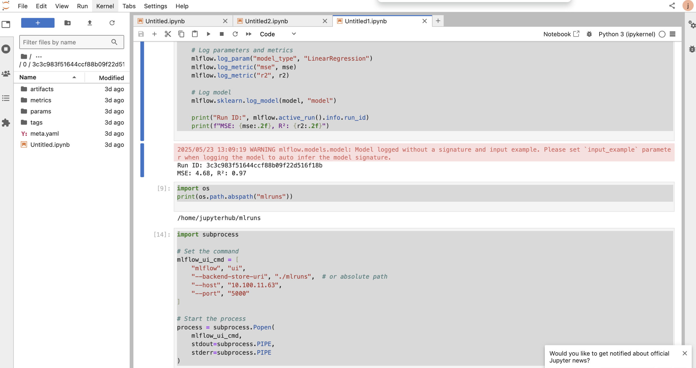The width and height of the screenshot is (696, 368).
Task: Open the cell type dropdown showing Code
Action: [x=278, y=34]
